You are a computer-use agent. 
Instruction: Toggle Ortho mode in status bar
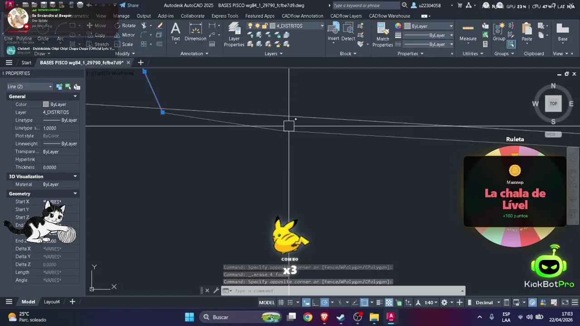click(x=315, y=302)
